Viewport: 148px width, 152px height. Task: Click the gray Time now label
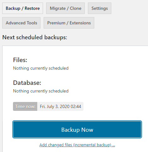[x=25, y=106]
